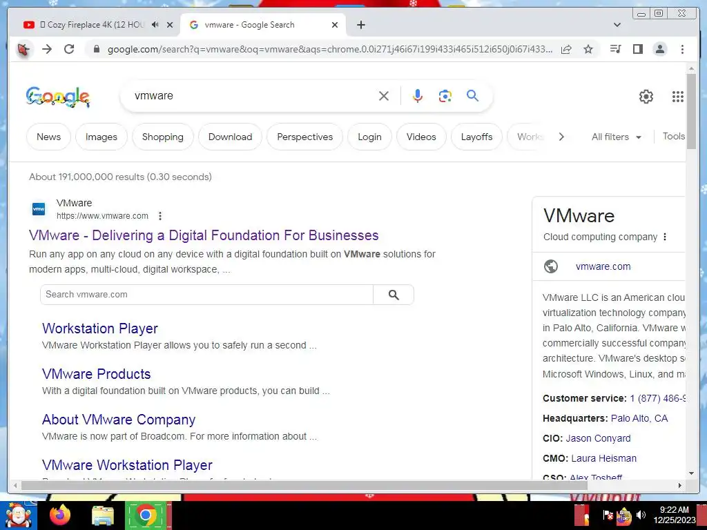This screenshot has height=530, width=707.
Task: Click the address bar URL
Action: tap(329, 49)
